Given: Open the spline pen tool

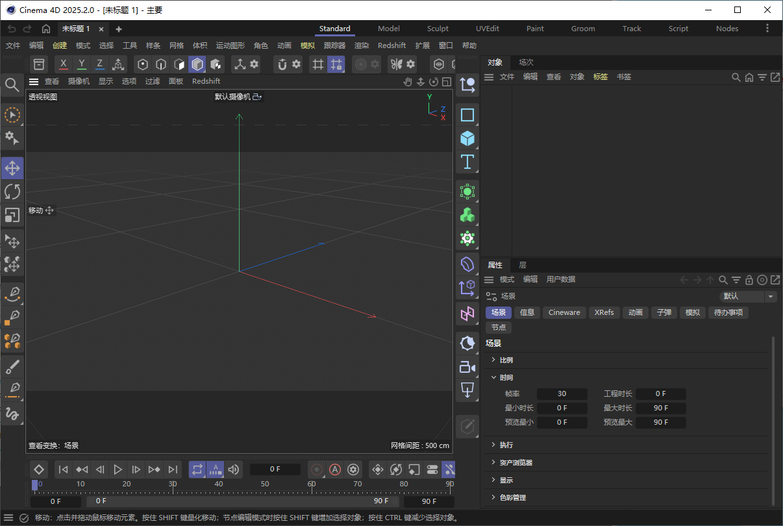Looking at the screenshot, I should point(12,295).
